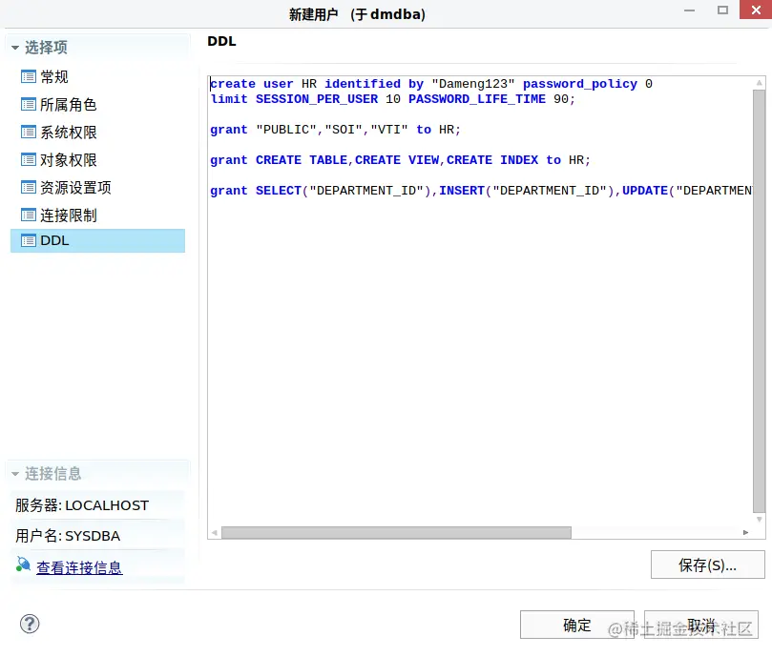
Task: Click the 对象权限 sidebar icon
Action: pos(30,159)
